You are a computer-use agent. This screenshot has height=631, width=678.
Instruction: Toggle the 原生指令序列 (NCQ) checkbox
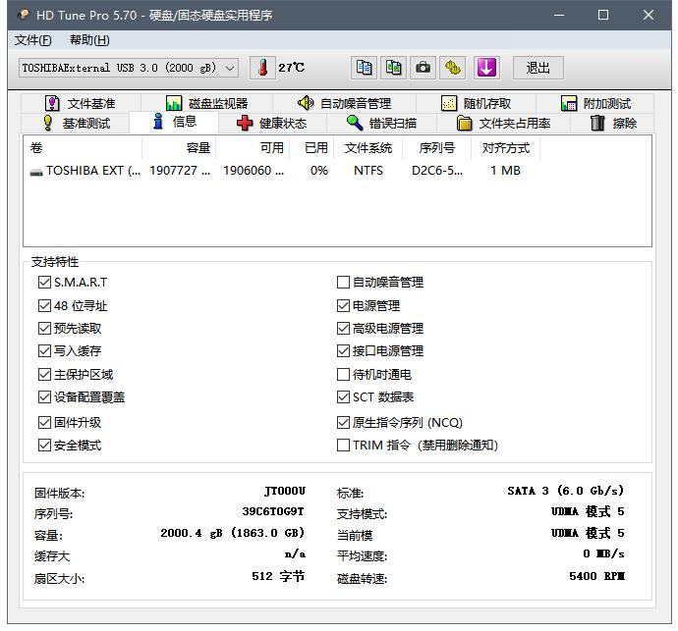[343, 422]
